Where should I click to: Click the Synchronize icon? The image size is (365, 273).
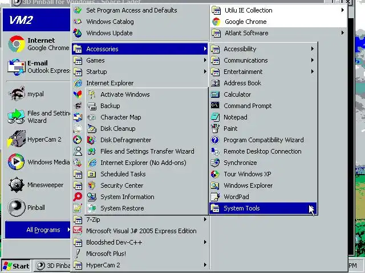coord(215,163)
